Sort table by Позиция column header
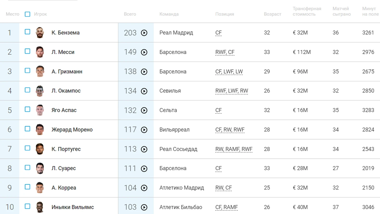380x214 pixels. click(x=225, y=14)
